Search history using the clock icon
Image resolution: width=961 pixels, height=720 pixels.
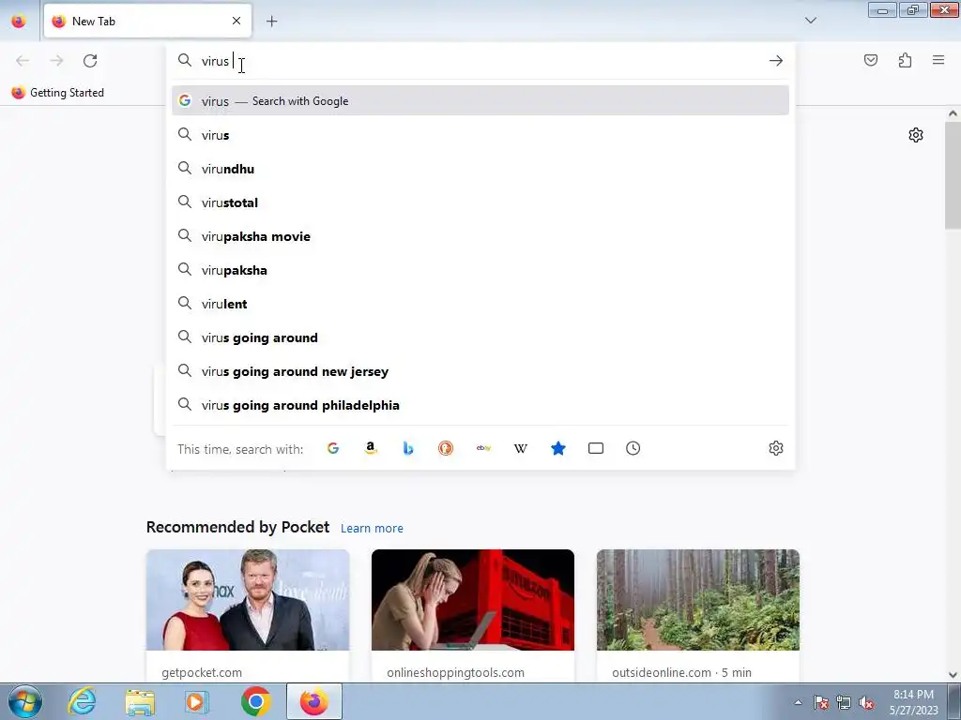(633, 448)
